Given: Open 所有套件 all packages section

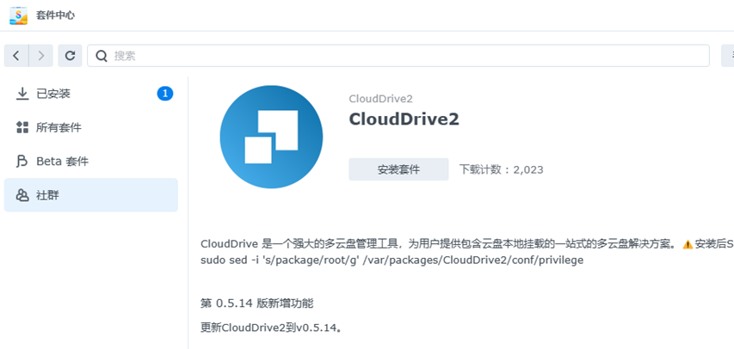Looking at the screenshot, I should (x=91, y=127).
